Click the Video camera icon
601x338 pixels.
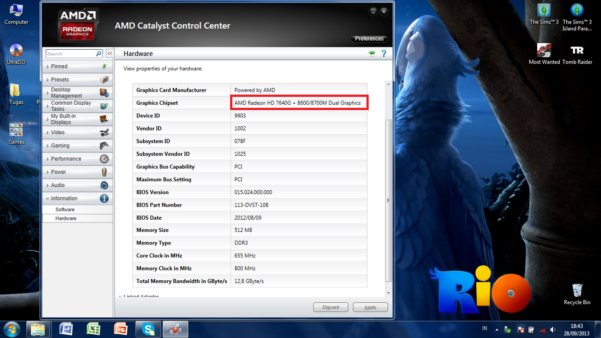pos(104,132)
